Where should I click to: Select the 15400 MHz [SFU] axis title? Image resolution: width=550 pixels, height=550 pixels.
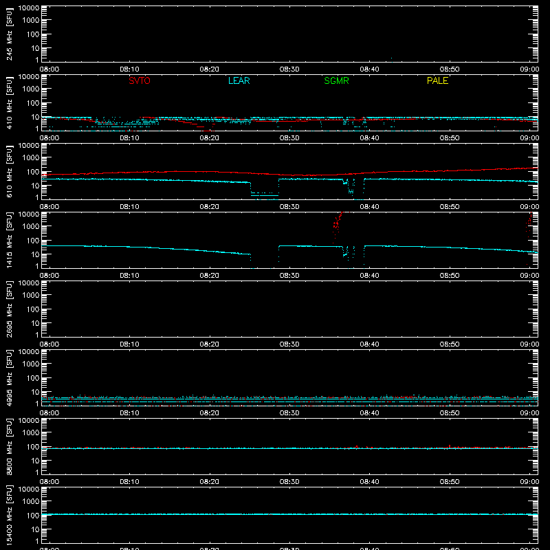click(9, 515)
